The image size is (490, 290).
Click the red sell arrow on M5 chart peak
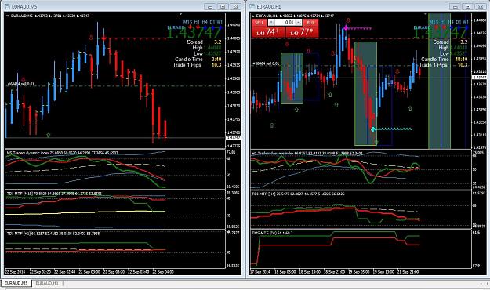coord(103,38)
